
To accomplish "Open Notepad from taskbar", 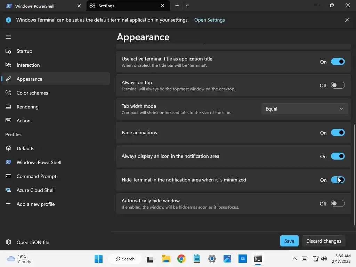I will pyautogui.click(x=197, y=259).
